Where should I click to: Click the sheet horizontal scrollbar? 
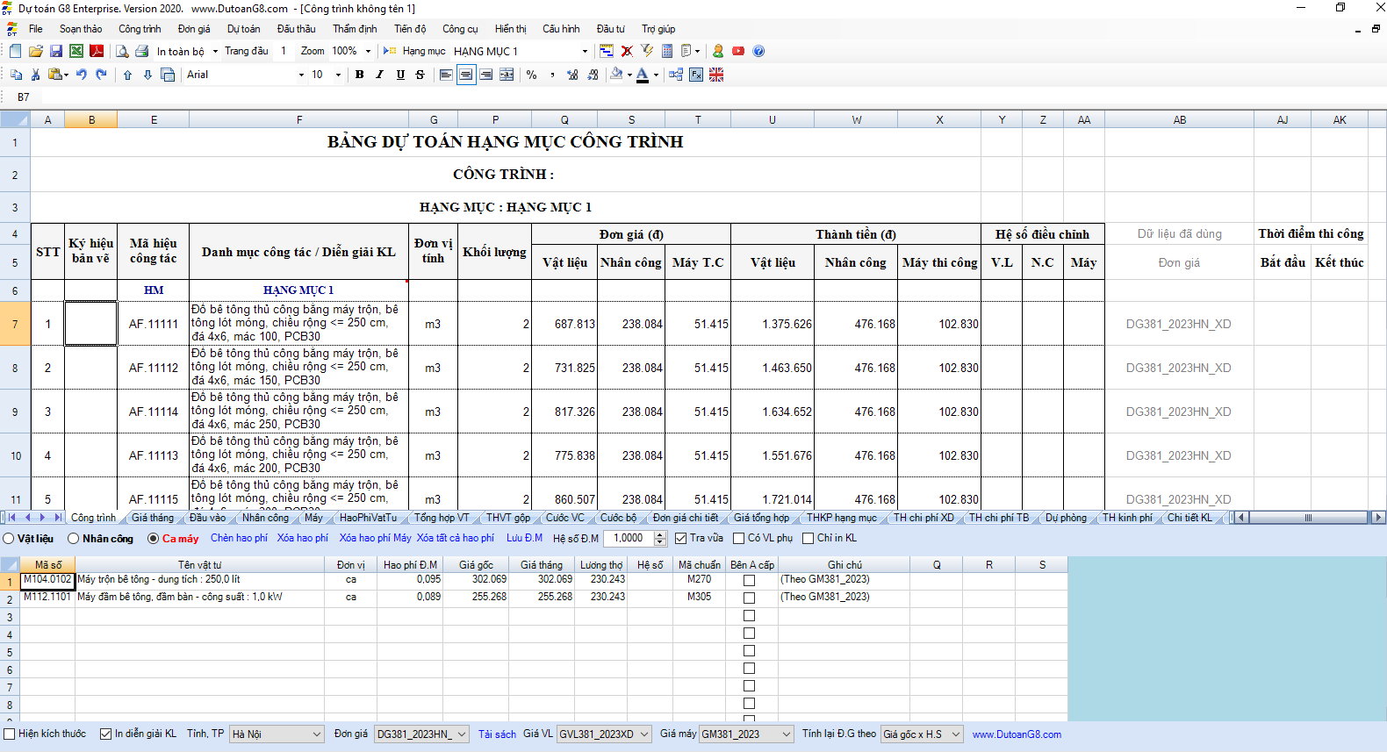pos(1308,518)
